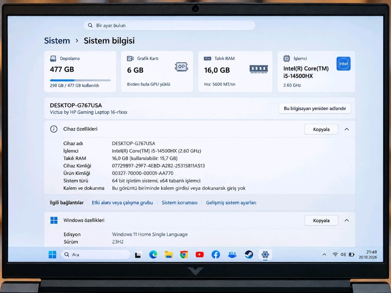Click the Takılı RAM small label icon
Image resolution: width=391 pixels, height=293 pixels.
click(x=207, y=58)
